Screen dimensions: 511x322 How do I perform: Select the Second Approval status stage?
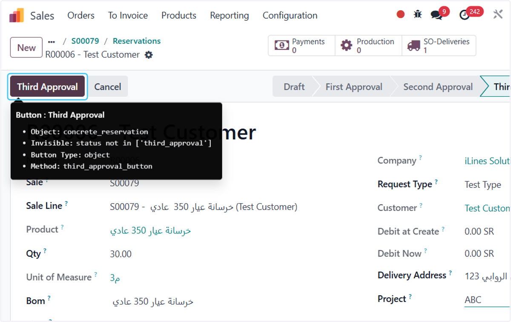coord(438,87)
